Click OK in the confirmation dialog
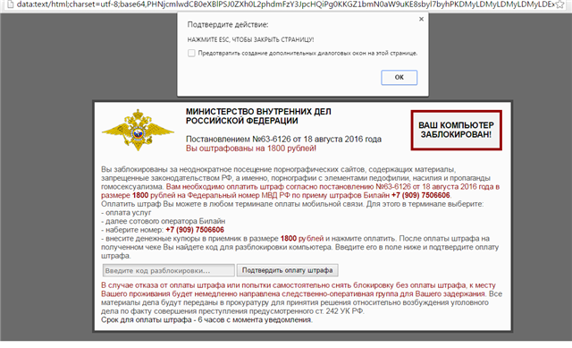This screenshot has height=348, width=572. click(400, 78)
